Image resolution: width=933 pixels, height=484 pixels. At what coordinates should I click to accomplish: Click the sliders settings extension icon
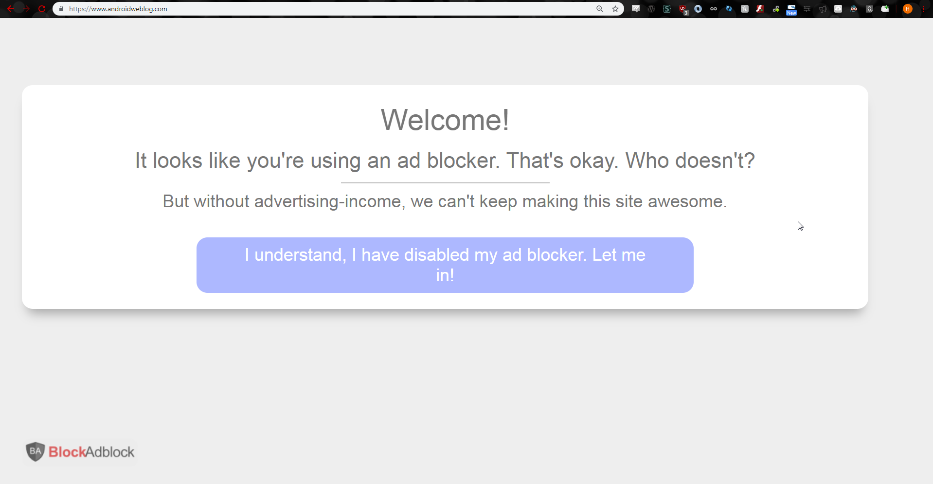coord(807,9)
